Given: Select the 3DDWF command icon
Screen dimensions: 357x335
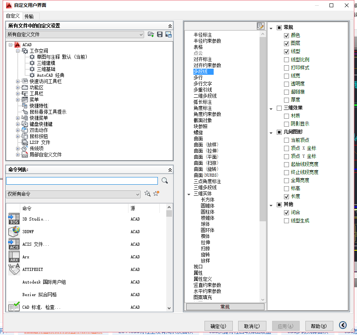Looking at the screenshot, I should click(x=14, y=232).
